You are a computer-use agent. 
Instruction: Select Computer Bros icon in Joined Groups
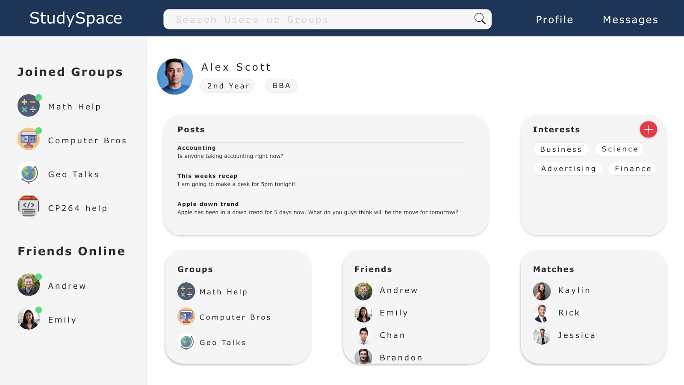pyautogui.click(x=29, y=139)
